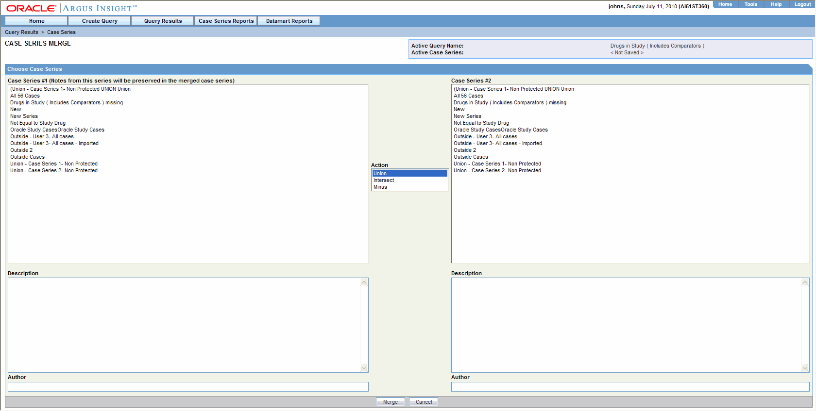Select 'All 56 Cases' in Case Series #1

tap(187, 96)
